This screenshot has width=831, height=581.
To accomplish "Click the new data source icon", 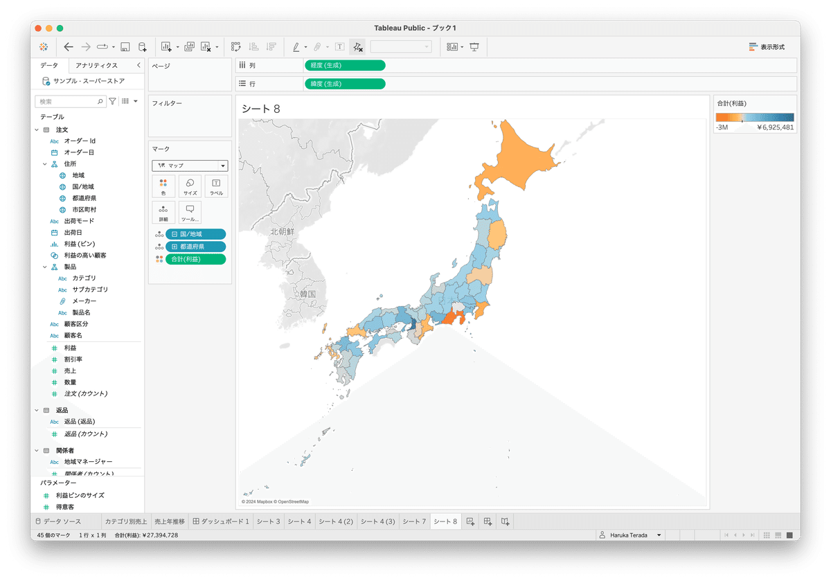I will click(142, 46).
